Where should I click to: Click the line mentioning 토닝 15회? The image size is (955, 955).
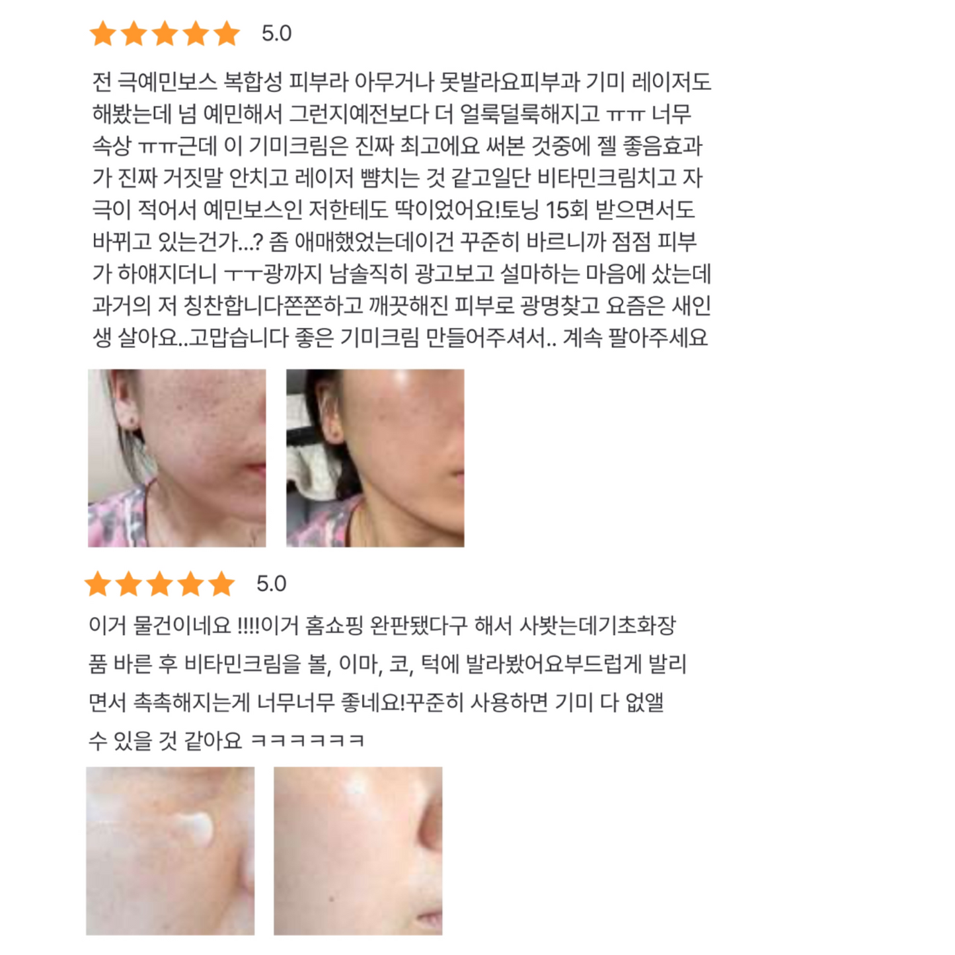(x=393, y=210)
